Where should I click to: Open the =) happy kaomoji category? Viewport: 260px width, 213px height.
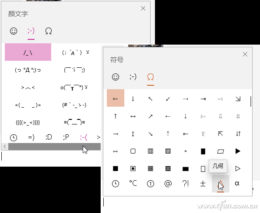coord(31,137)
